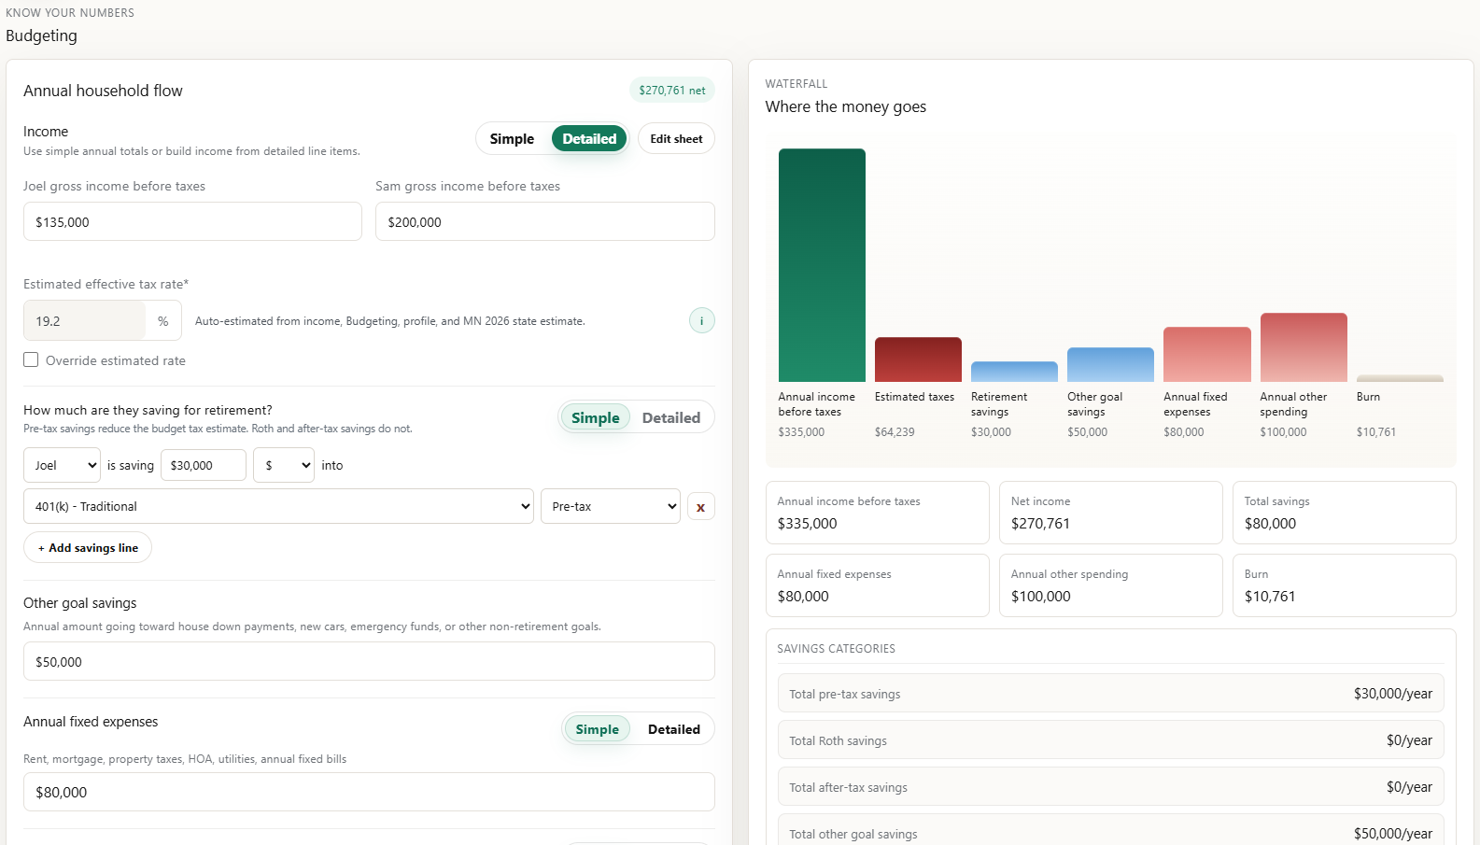Click the $64,239 estimated taxes value
The width and height of the screenshot is (1480, 845).
[895, 432]
